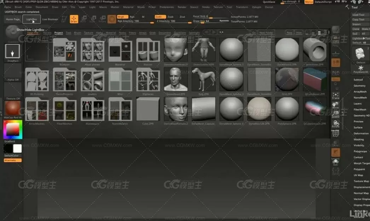
Task: Click the LightBox button
Action: tap(31, 19)
